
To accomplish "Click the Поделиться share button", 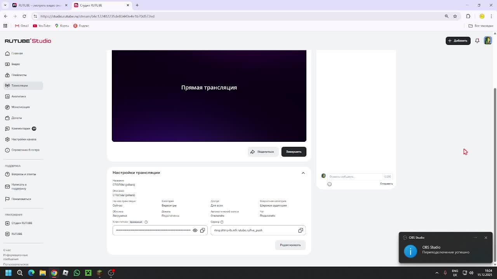I will coord(263,152).
